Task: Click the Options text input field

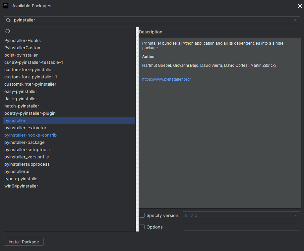Action: click(x=241, y=227)
